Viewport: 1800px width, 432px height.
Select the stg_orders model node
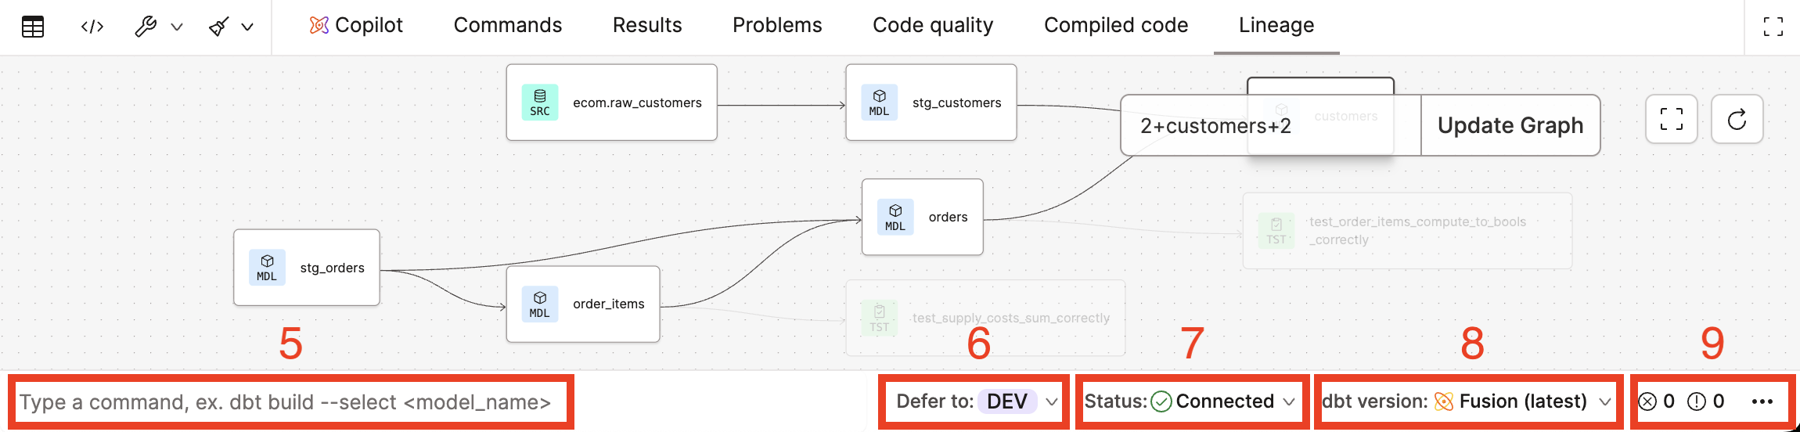pos(307,268)
